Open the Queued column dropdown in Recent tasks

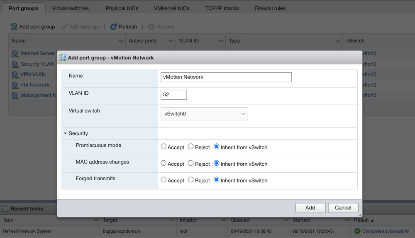point(286,220)
